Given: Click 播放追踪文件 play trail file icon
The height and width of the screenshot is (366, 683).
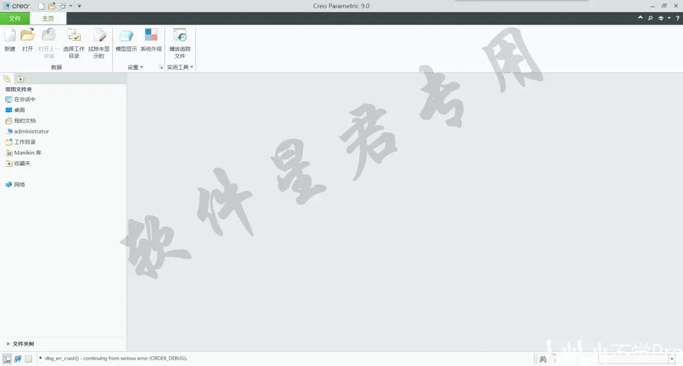Looking at the screenshot, I should [x=180, y=43].
